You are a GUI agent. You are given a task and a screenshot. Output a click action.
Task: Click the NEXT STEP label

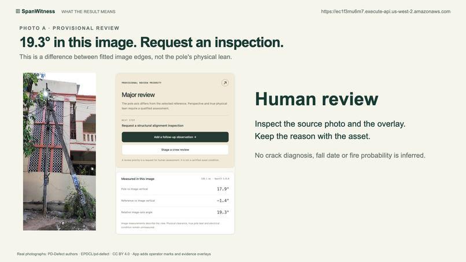point(128,120)
